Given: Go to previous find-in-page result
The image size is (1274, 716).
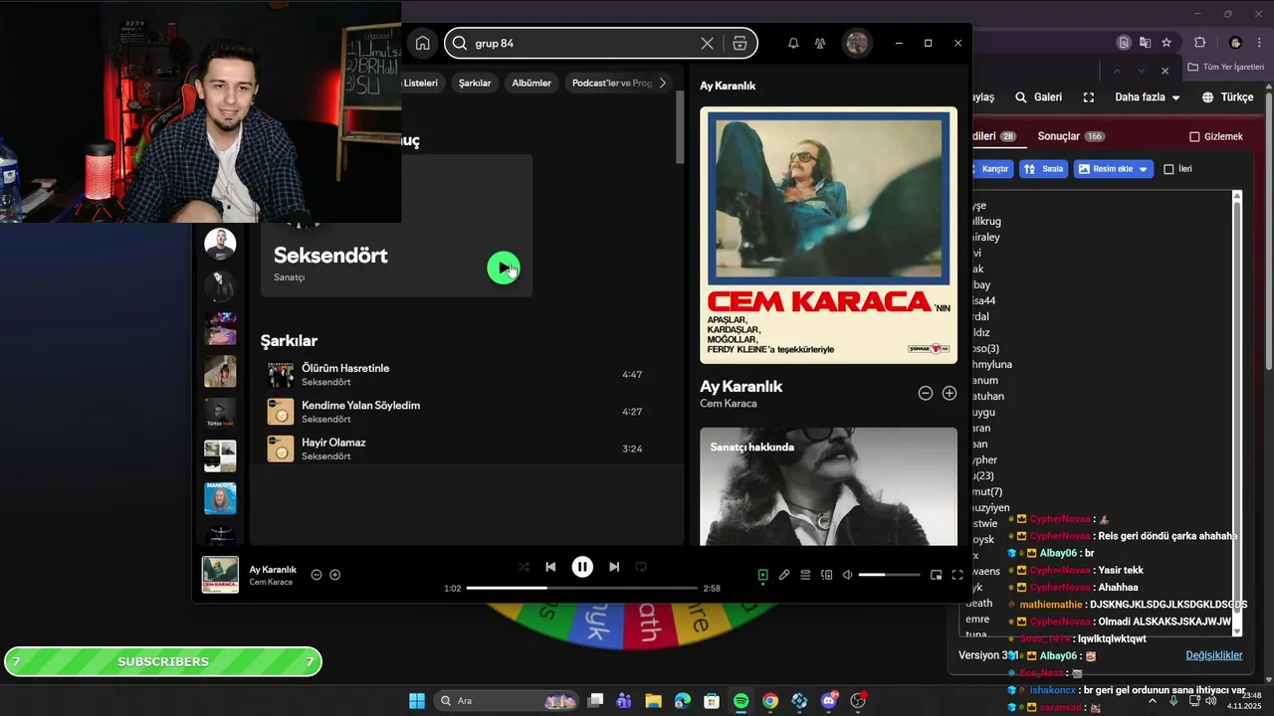Looking at the screenshot, I should pos(1117,71).
